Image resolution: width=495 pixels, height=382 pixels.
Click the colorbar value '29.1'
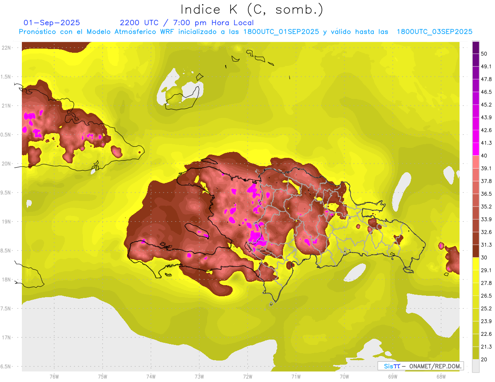click(x=486, y=270)
